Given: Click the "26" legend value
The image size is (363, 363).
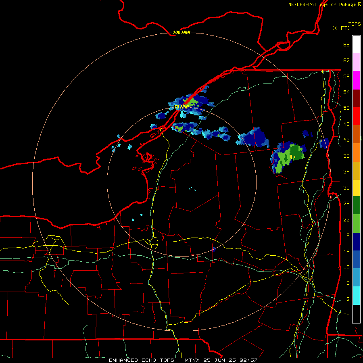Looking at the screenshot, I should [346, 204].
